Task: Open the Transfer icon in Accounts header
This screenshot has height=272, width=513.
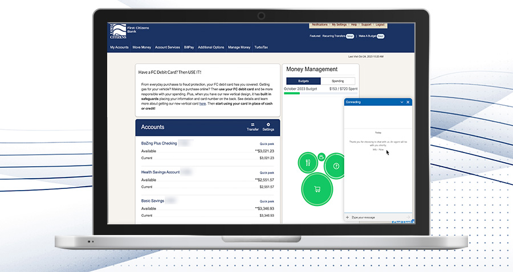Action: (x=253, y=126)
